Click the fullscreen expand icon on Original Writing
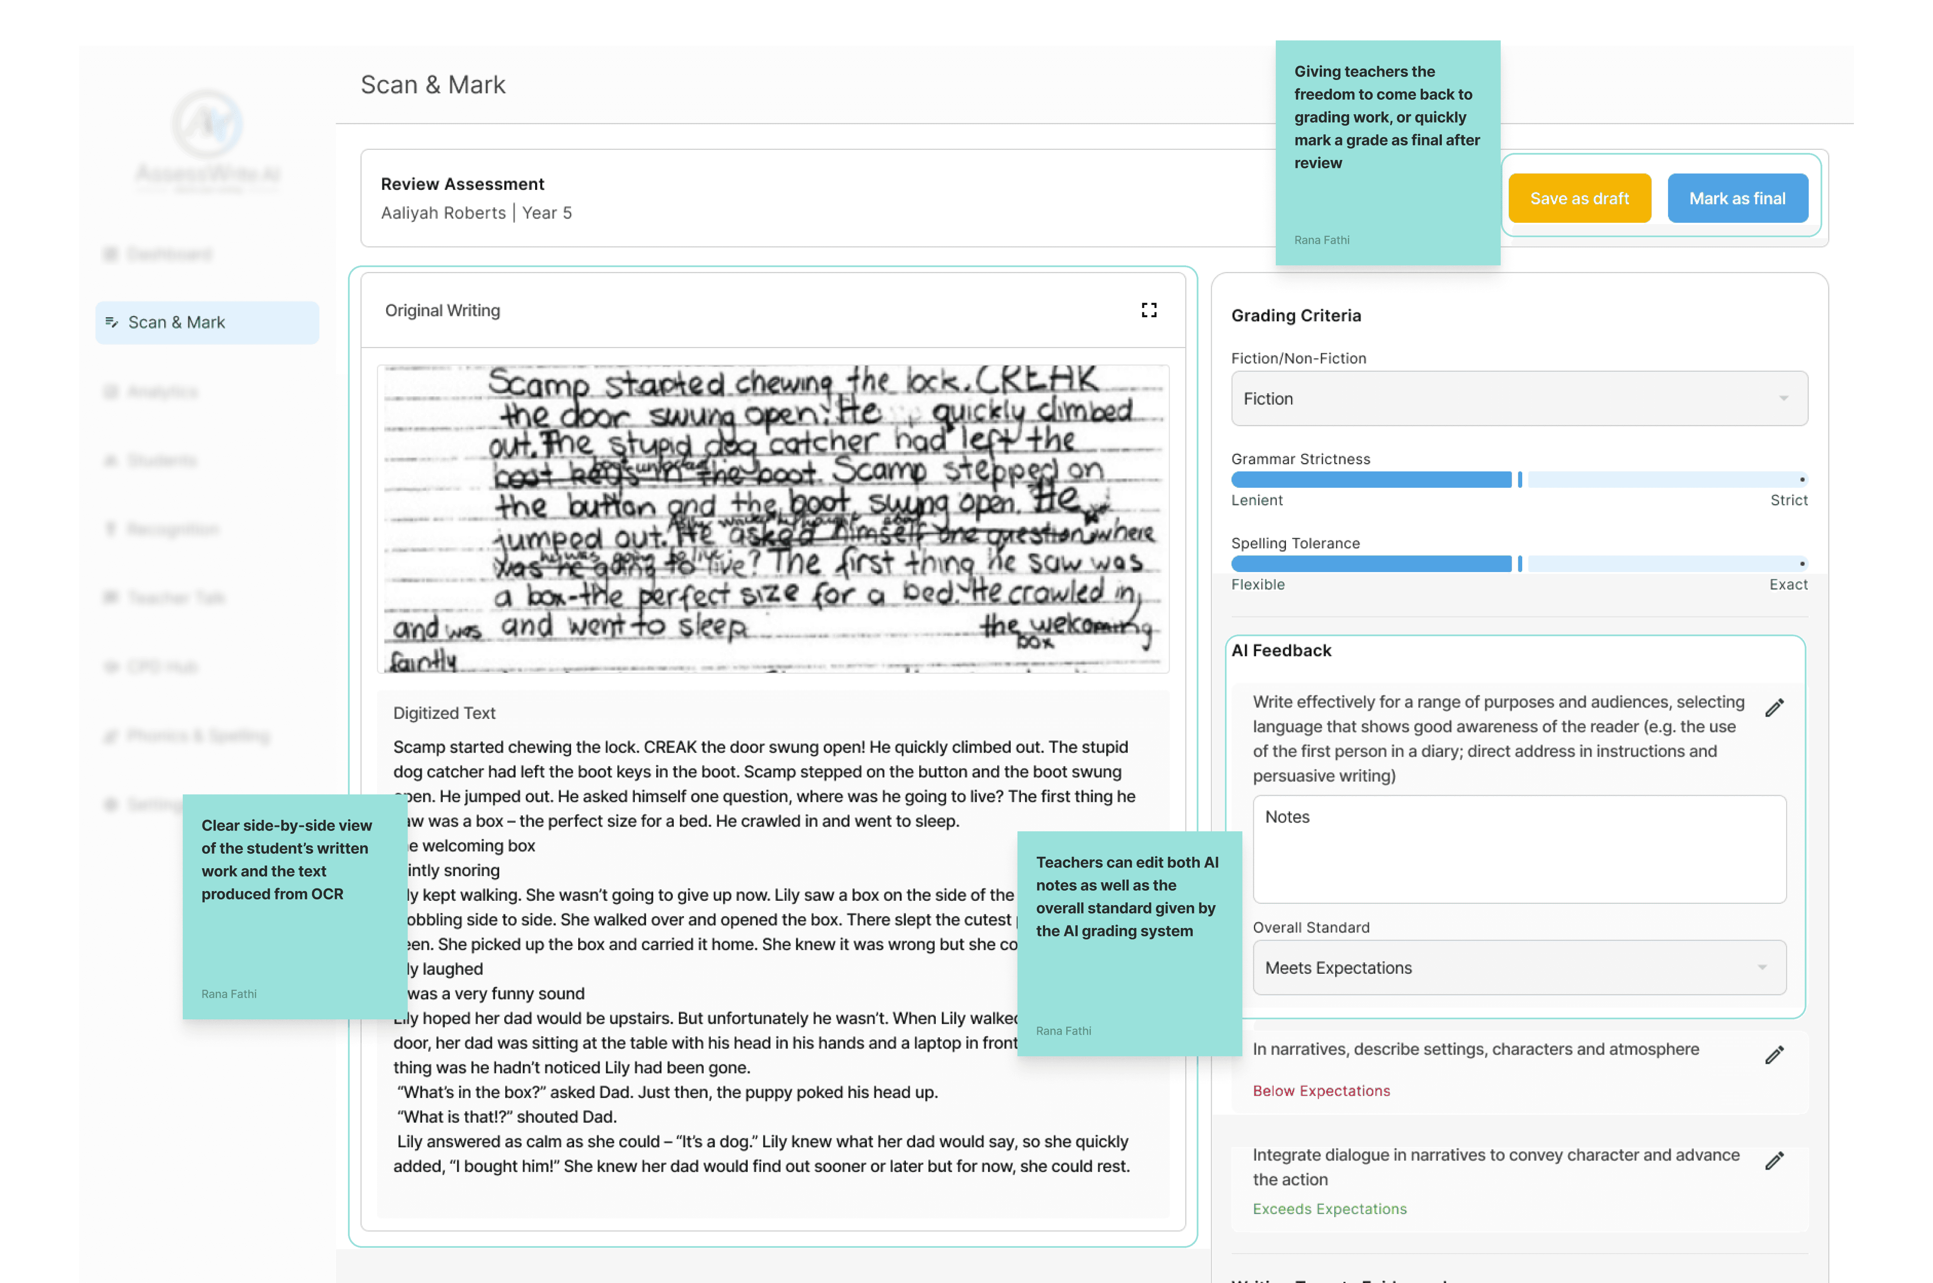The width and height of the screenshot is (1933, 1283). point(1148,310)
